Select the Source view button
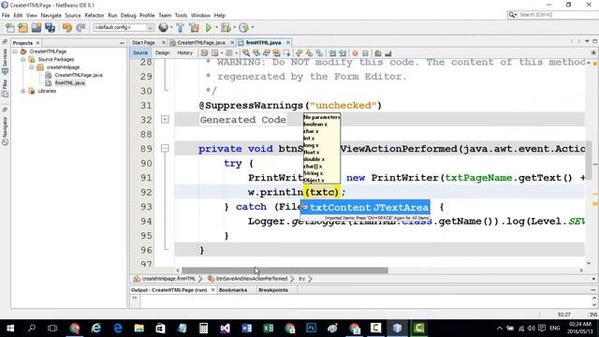Image resolution: width=599 pixels, height=337 pixels. pyautogui.click(x=140, y=52)
